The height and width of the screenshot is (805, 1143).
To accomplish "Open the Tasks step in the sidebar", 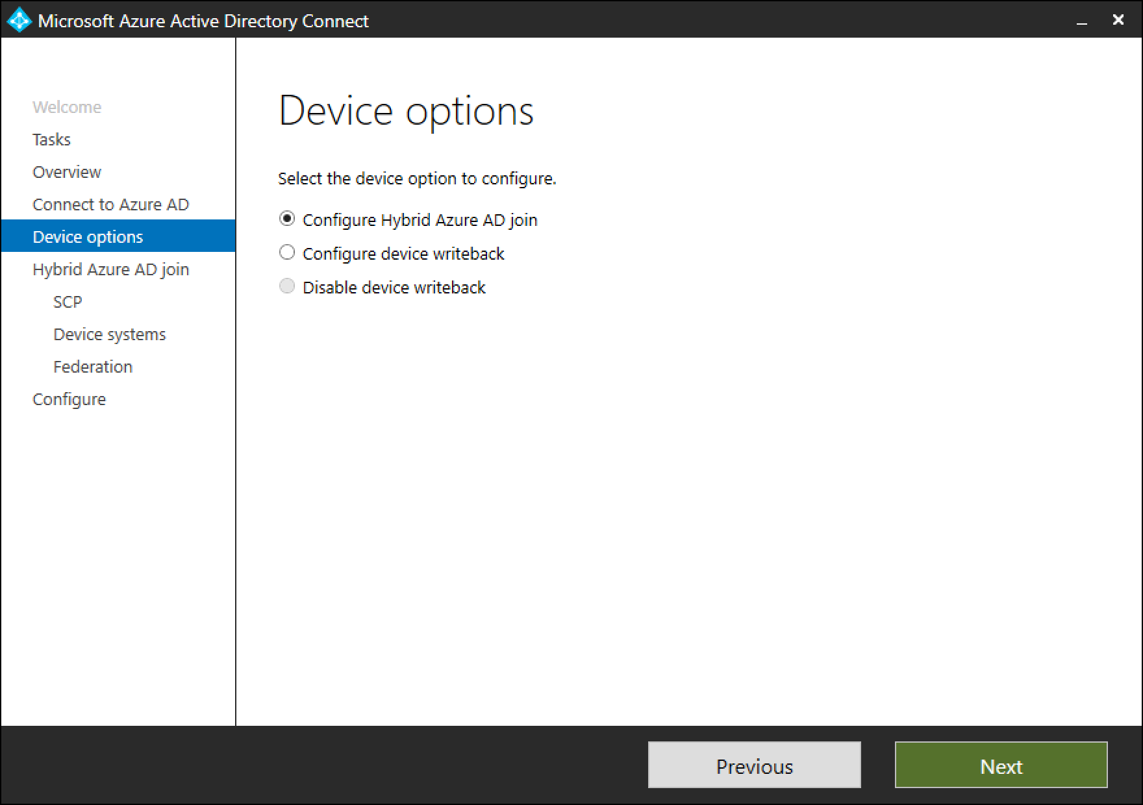I will (51, 139).
